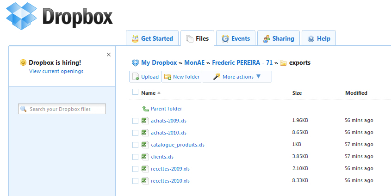Follow the View current openings link
391x196 pixels.
click(x=56, y=71)
